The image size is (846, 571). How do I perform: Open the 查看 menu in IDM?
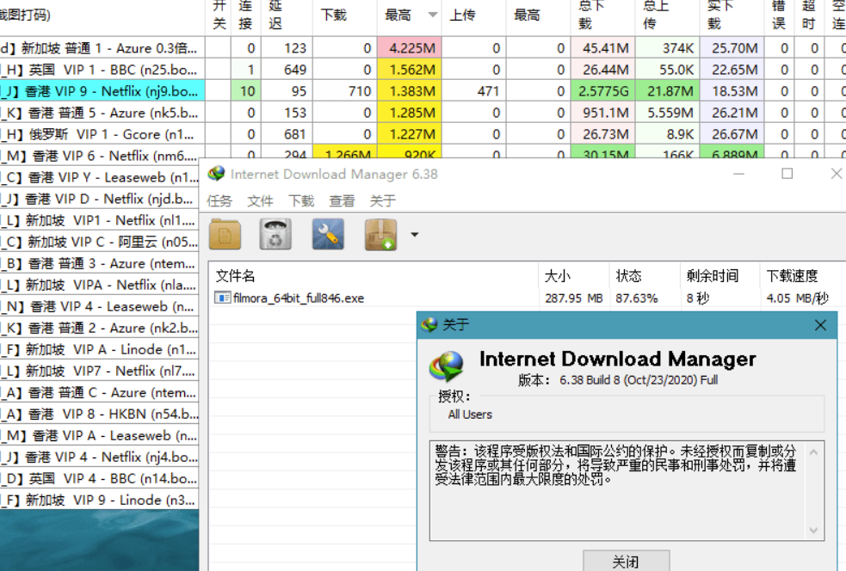[342, 201]
